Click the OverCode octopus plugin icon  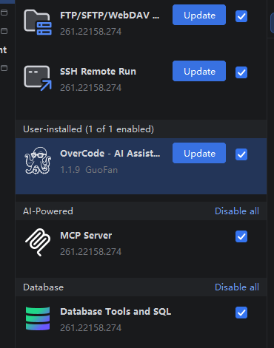(x=38, y=160)
